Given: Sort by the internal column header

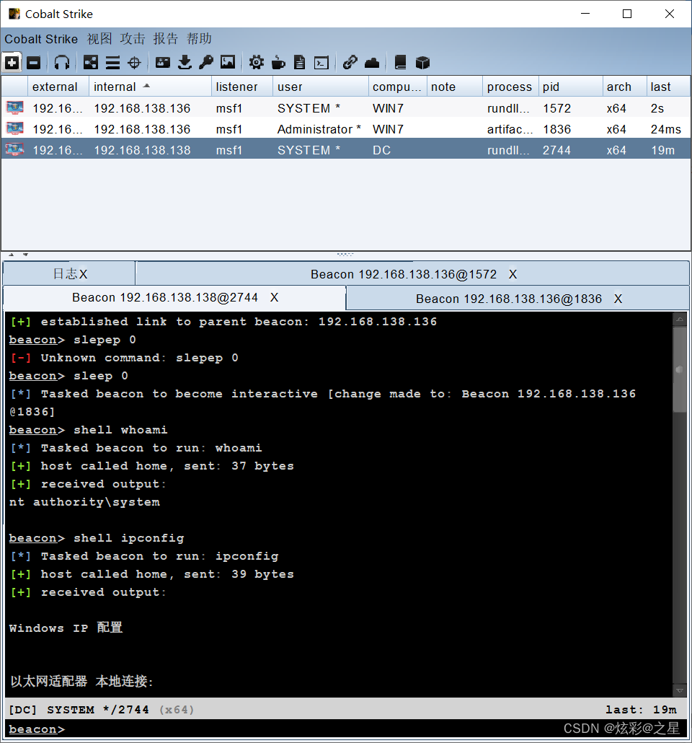Looking at the screenshot, I should [150, 87].
